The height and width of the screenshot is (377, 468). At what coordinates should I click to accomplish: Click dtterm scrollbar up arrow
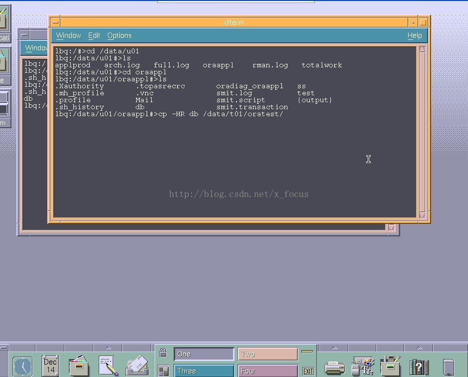[422, 49]
